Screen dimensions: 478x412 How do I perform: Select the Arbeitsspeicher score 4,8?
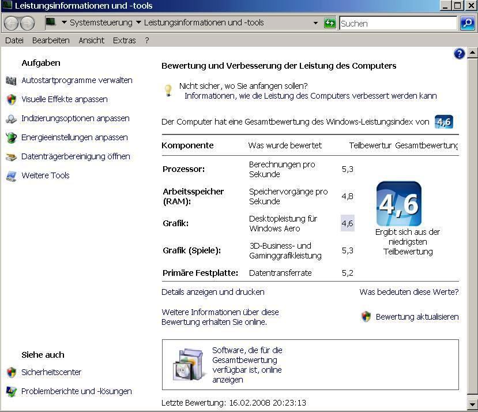pyautogui.click(x=347, y=196)
